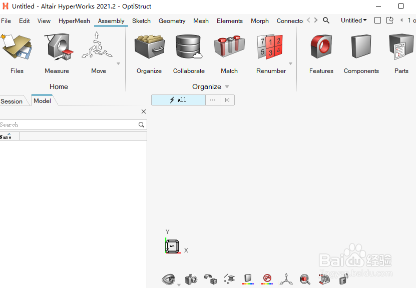Click the reset selection arrow button
The width and height of the screenshot is (416, 288).
click(227, 100)
